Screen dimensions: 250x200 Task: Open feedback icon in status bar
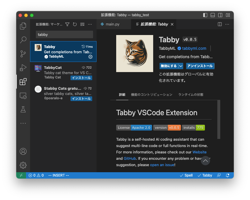[219, 175]
